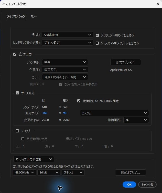Image resolution: width=162 pixels, height=193 pixels.
Task: Click 最終サイズ : 160 x 90 text
Action: point(79,139)
